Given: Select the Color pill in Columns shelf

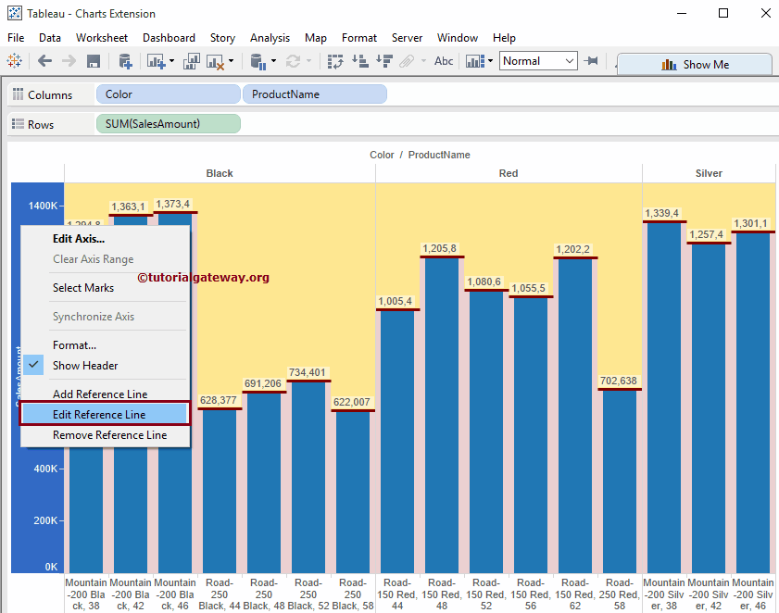Looking at the screenshot, I should pyautogui.click(x=168, y=94).
